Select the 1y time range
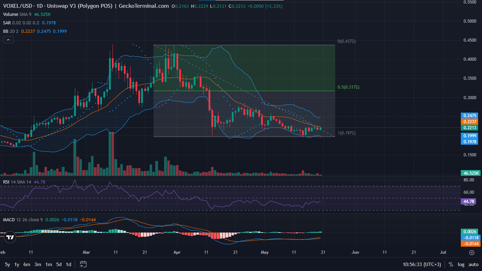The height and width of the screenshot is (271, 482). point(17,264)
